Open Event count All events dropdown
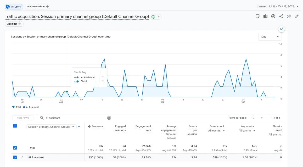Viewport: 303px width, 167px height. tap(216, 131)
